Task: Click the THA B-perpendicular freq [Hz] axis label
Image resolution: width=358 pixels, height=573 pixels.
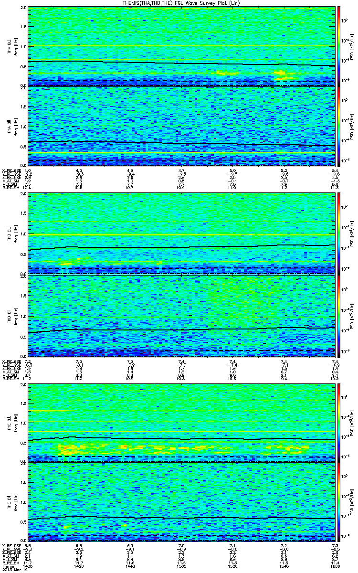Action: coord(16,47)
